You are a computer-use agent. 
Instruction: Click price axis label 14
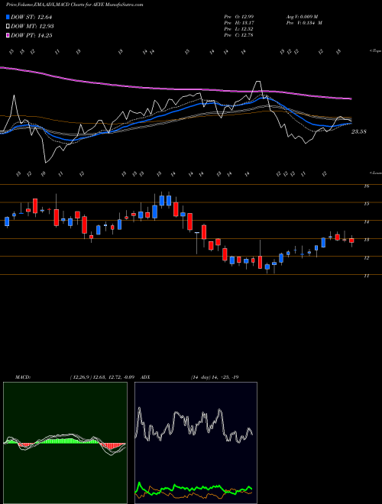[x=367, y=221]
